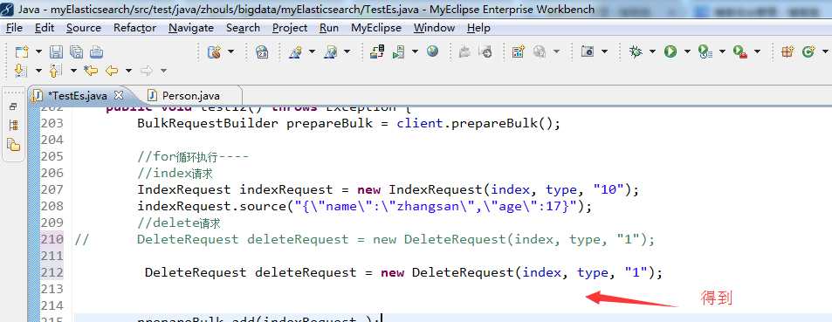Click the Debug bug icon
Screen dimensions: 832x322
coord(636,51)
